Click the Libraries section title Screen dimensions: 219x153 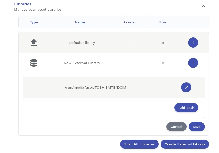[x=23, y=4]
